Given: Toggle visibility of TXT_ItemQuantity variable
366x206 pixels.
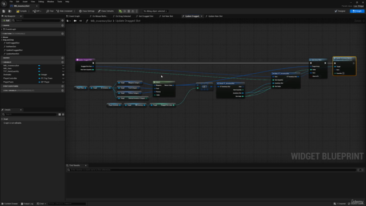Looking at the screenshot, I should click(63, 71).
